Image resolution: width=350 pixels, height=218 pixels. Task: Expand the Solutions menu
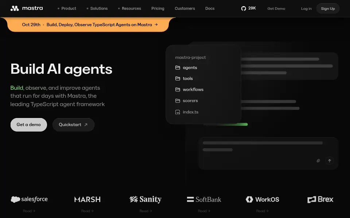tap(97, 8)
